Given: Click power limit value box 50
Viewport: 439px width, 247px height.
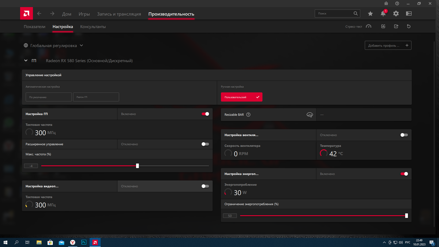Looking at the screenshot, I should click(230, 216).
